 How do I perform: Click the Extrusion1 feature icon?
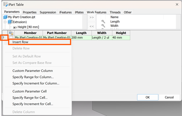pos(10,22)
